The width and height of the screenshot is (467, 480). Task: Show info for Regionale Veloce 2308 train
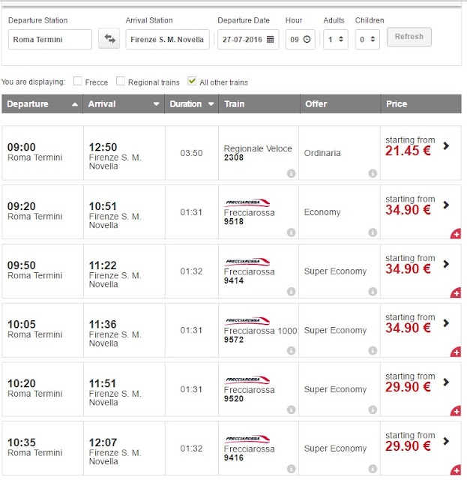291,173
